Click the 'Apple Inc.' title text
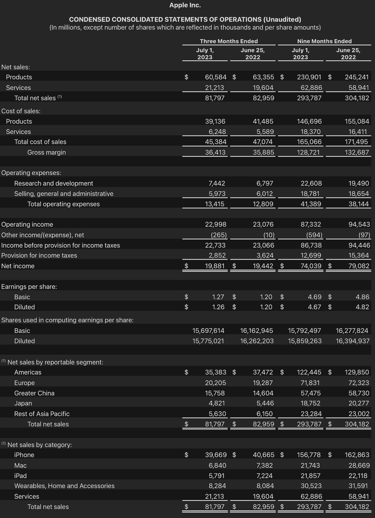The image size is (375, 518). tap(185, 5)
